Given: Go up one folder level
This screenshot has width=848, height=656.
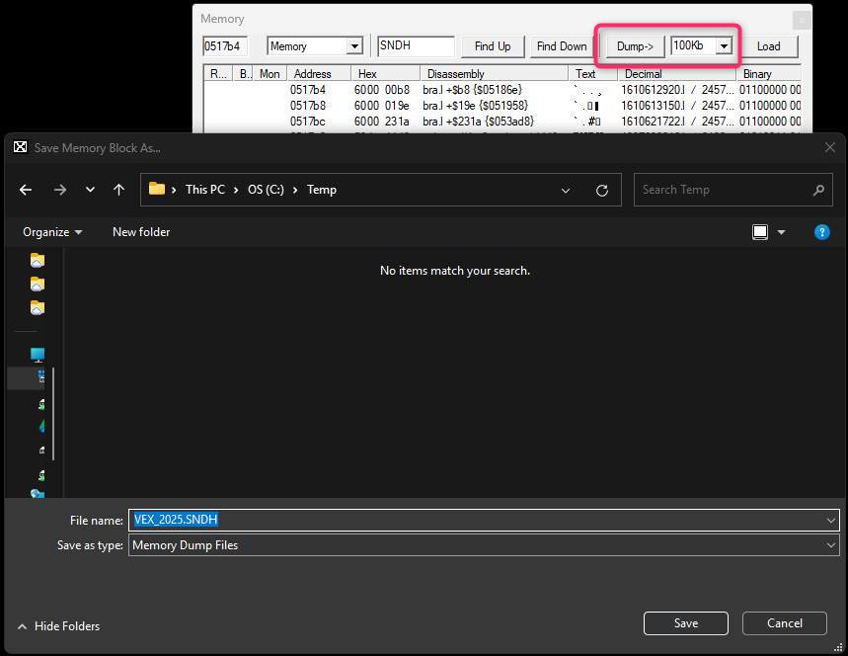Looking at the screenshot, I should click(119, 190).
